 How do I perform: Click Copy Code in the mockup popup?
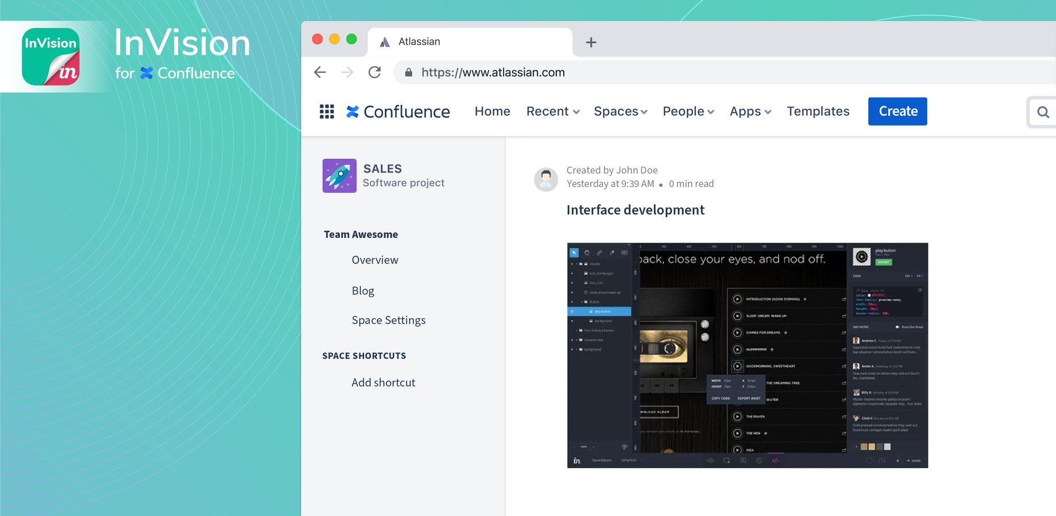pos(721,398)
